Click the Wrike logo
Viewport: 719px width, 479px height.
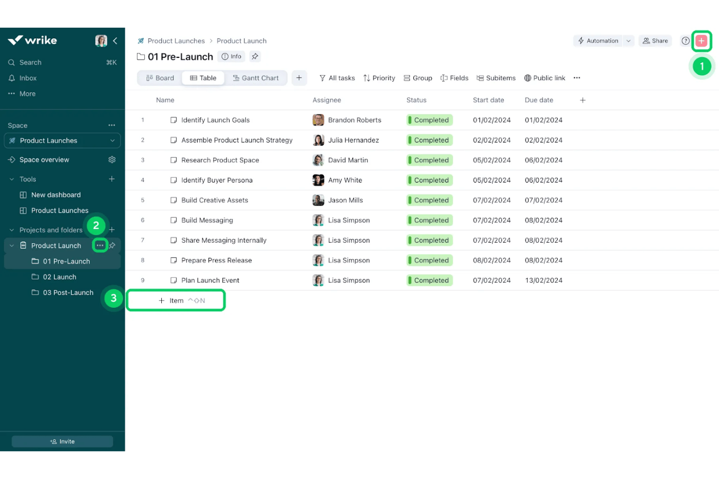click(33, 40)
